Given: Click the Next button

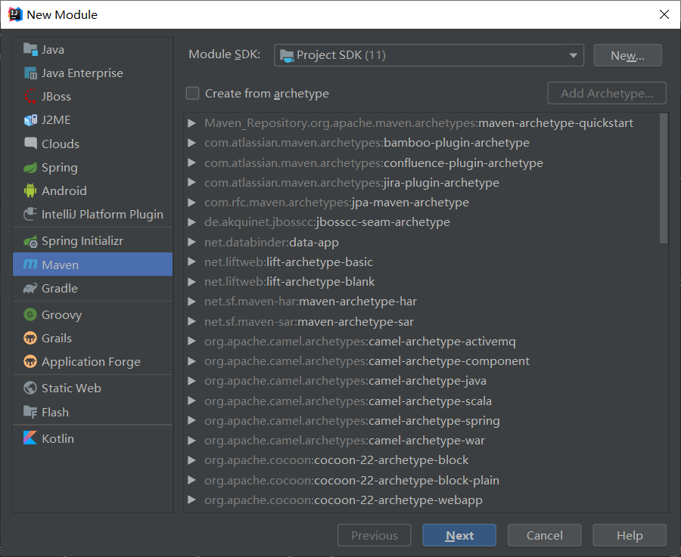Looking at the screenshot, I should pos(459,535).
